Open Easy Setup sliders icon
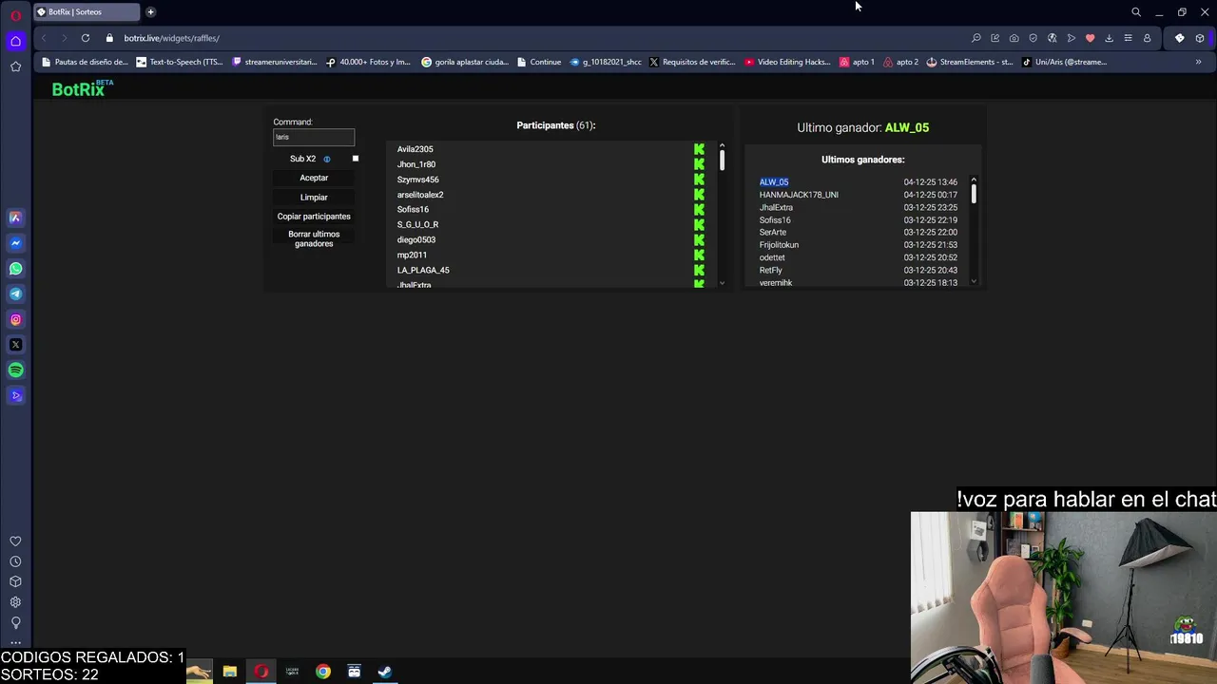 click(1128, 38)
